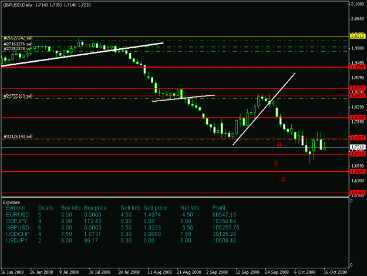Select the #26627242 sell order label

pyautogui.click(x=18, y=38)
